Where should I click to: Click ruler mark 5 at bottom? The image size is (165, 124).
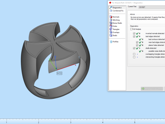[x=135, y=122]
